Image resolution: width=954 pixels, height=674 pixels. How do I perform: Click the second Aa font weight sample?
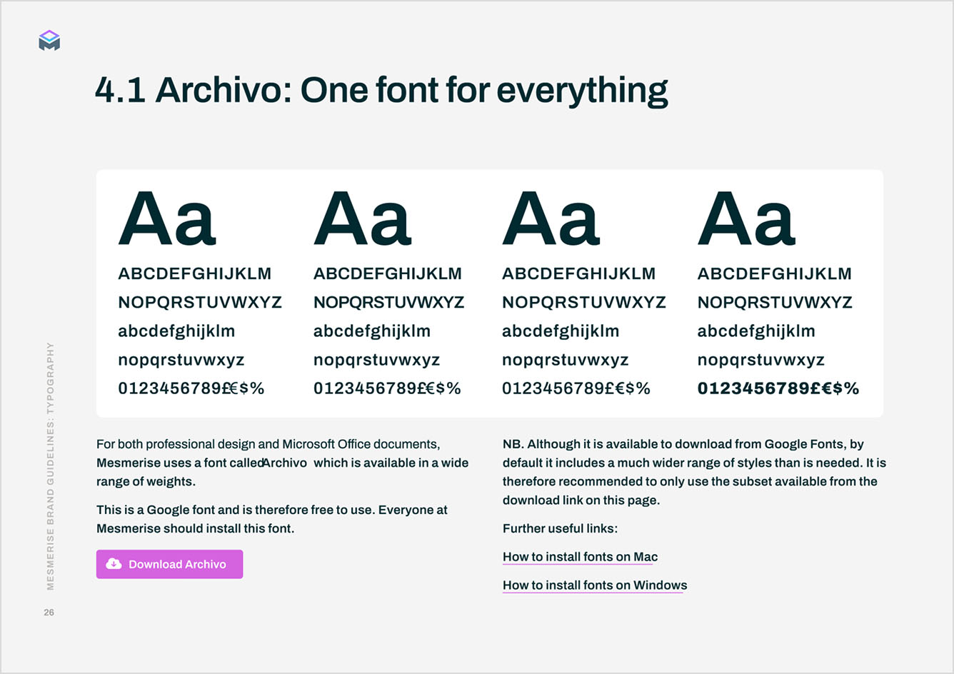pos(363,218)
